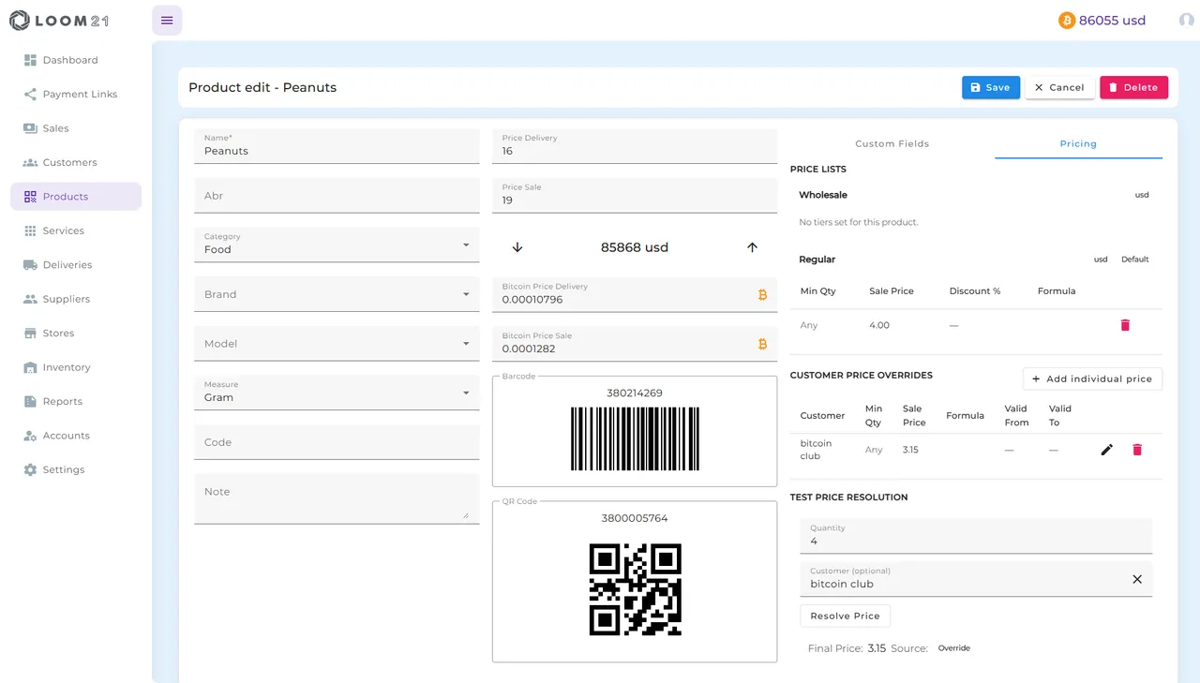Click the Sales sidebar icon
The image size is (1200, 683).
click(30, 128)
